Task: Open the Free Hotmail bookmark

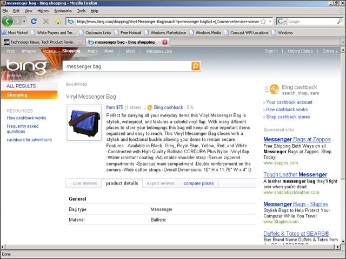Action: coord(128,32)
